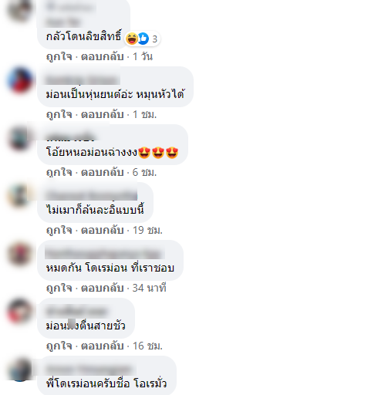Like the 'โอ้ยหนอม่อนฉ่างงง' comment
This screenshot has width=368, height=395.
coord(59,172)
